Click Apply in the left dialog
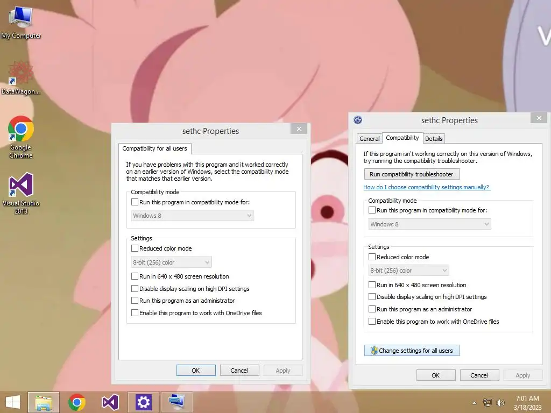This screenshot has height=413, width=551. click(283, 371)
